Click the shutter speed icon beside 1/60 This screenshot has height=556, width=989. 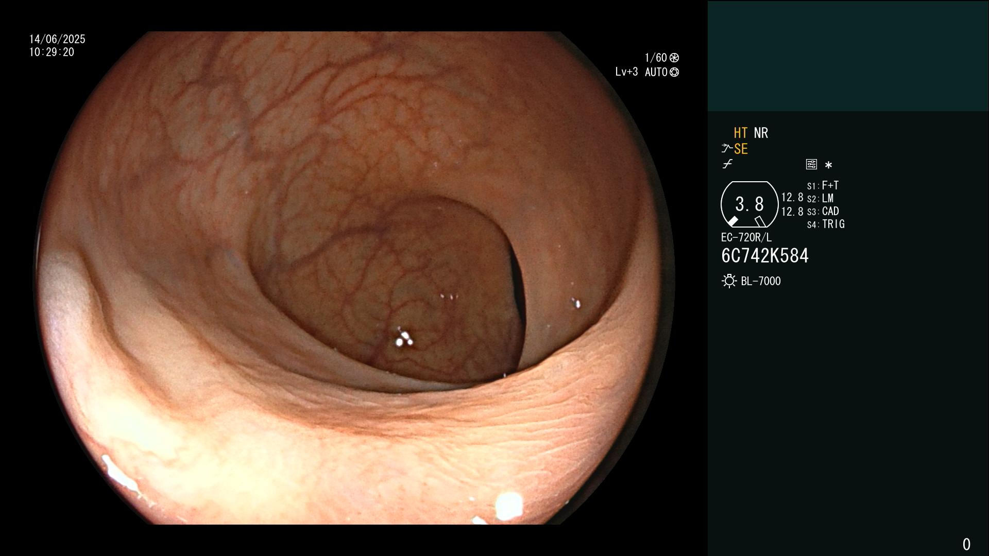pyautogui.click(x=674, y=58)
